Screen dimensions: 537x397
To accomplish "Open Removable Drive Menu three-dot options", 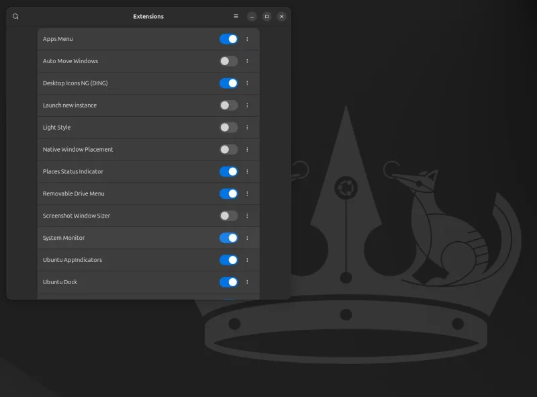I will [x=247, y=193].
